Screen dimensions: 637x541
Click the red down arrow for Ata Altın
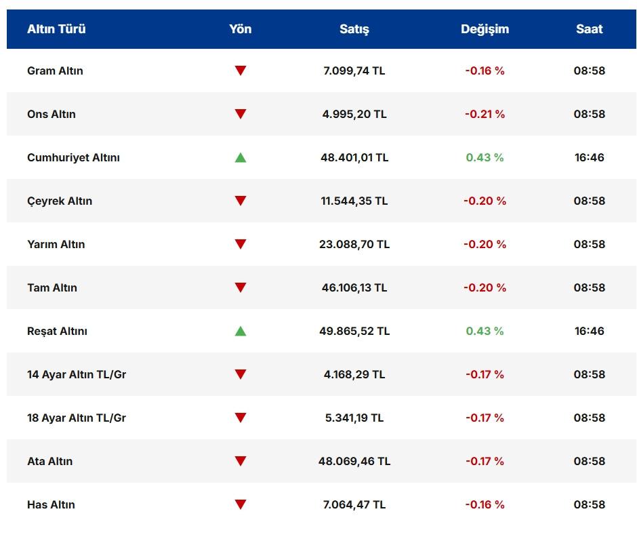tap(240, 461)
